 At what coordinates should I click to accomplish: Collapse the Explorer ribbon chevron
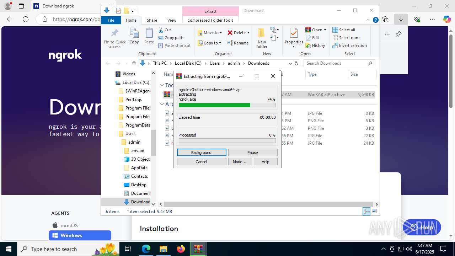click(368, 20)
